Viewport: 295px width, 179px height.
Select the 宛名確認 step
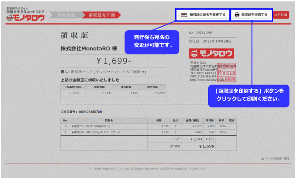[66, 15]
